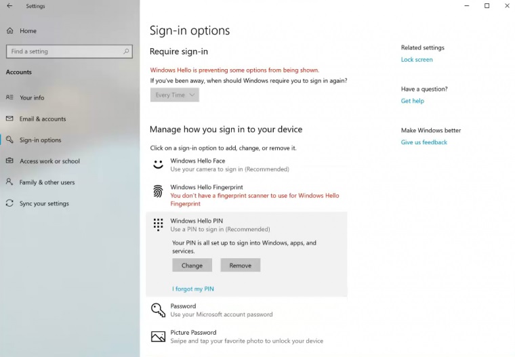Click the 'Accounts' sidebar heading

(19, 72)
